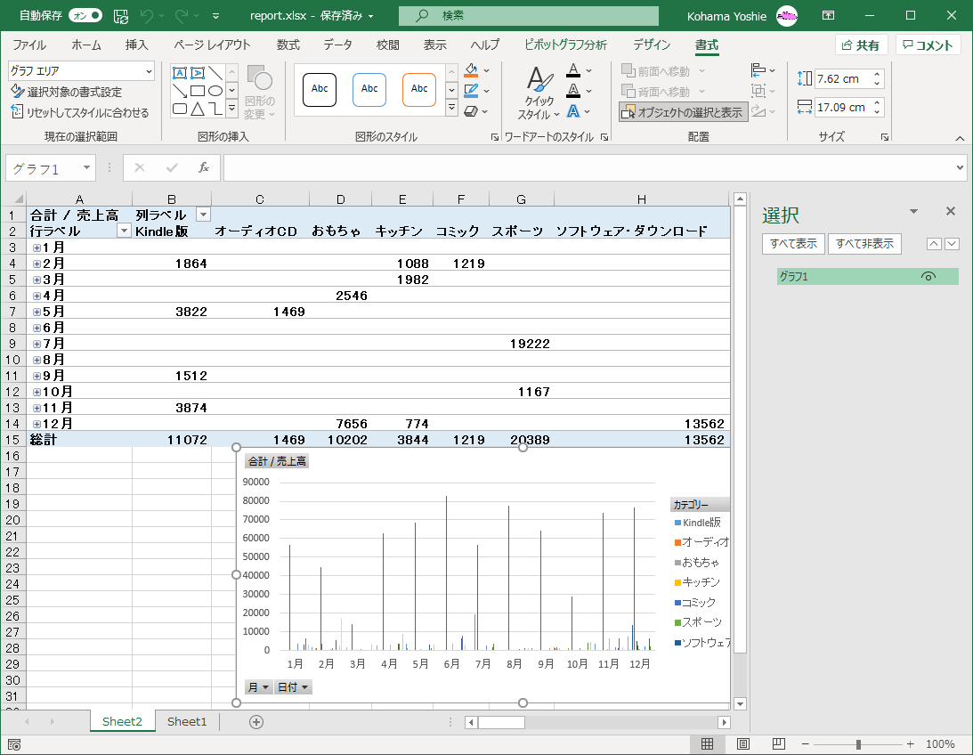Click the new sheet plus icon
The height and width of the screenshot is (755, 973).
point(256,722)
